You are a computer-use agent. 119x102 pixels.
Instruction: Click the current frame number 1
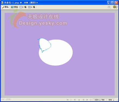(x=79, y=100)
